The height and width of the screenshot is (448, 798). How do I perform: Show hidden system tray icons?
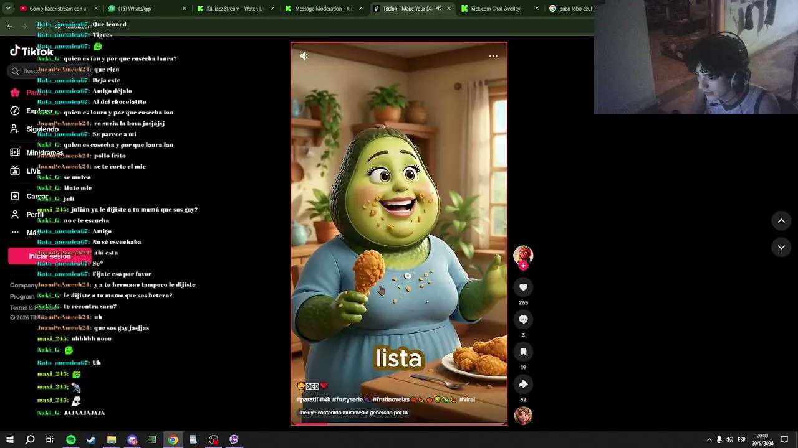pos(709,440)
